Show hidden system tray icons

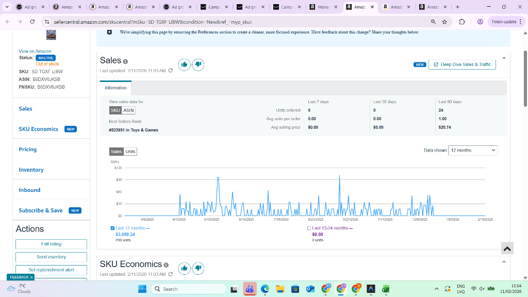[x=436, y=289]
